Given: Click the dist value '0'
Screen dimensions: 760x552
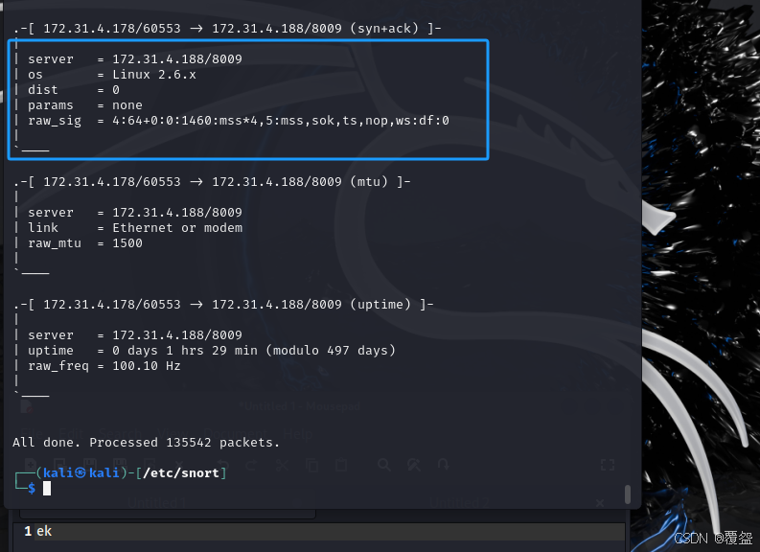Looking at the screenshot, I should [116, 90].
